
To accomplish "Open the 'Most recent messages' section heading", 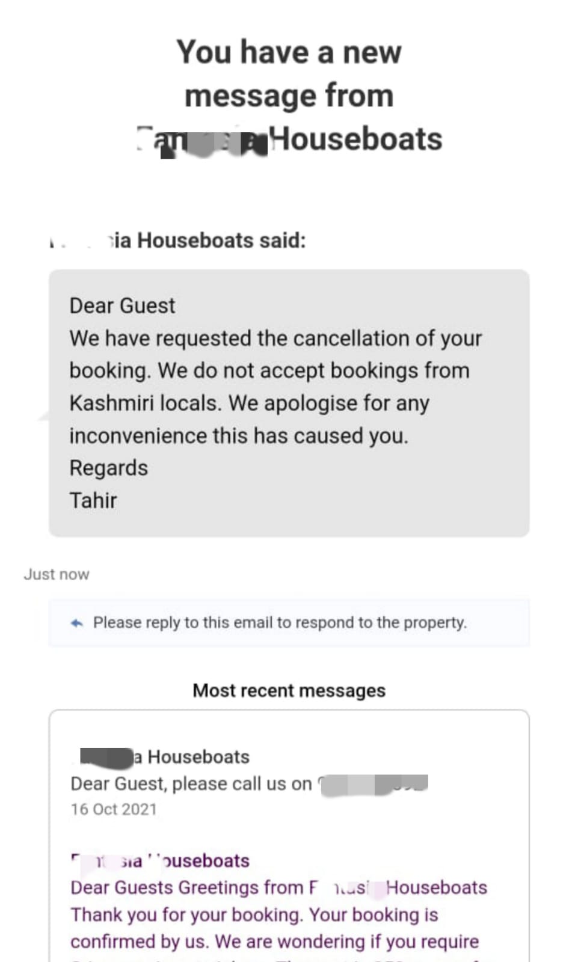I will (289, 690).
